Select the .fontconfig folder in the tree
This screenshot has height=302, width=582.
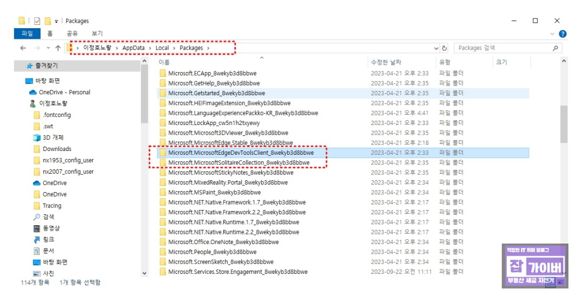coord(56,115)
